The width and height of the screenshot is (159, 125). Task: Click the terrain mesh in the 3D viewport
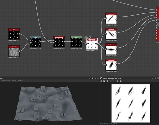[x=48, y=104]
